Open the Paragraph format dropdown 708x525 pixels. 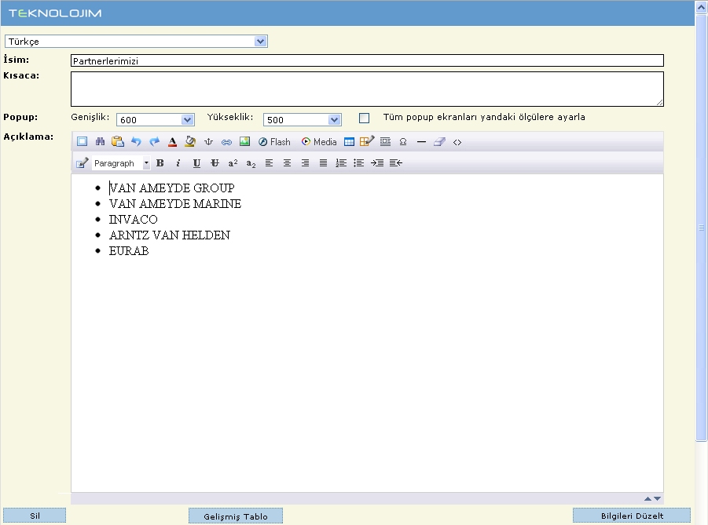click(x=121, y=162)
